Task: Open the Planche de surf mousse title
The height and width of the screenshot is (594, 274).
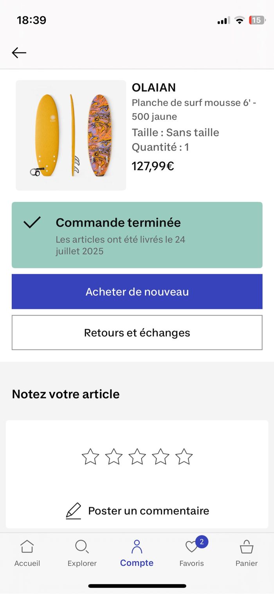Action: 194,110
